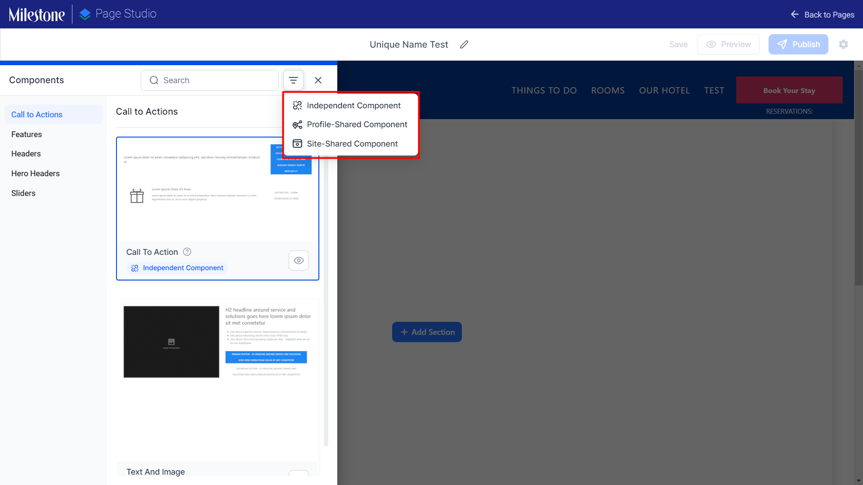
Task: Click Site-Shared Component menu icon
Action: [297, 144]
